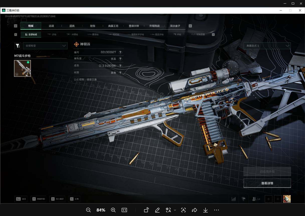Click the D key next-category indicator
Screen dimensions: 305x216
[213, 34]
